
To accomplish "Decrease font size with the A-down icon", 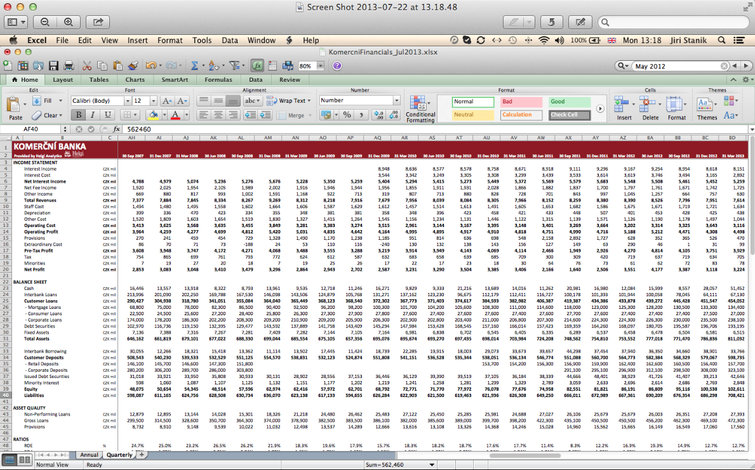I will 182,101.
